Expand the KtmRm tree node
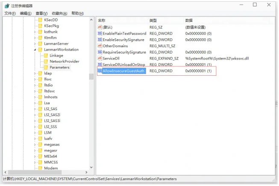 (35, 38)
